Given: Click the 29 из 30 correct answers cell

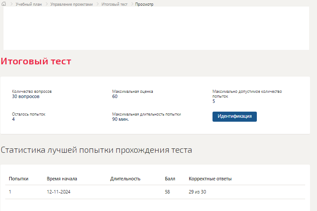Looking at the screenshot, I should tap(197, 192).
